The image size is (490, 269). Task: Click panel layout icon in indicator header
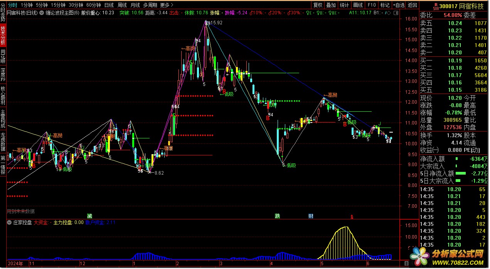tap(396, 13)
